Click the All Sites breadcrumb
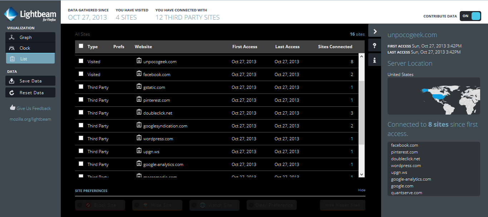488x217 pixels. point(82,34)
